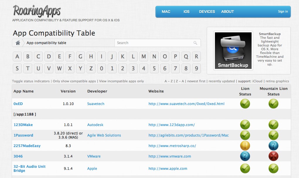The height and width of the screenshot is (178, 299).
Task: Sort by recently updated
Action: click(x=222, y=81)
